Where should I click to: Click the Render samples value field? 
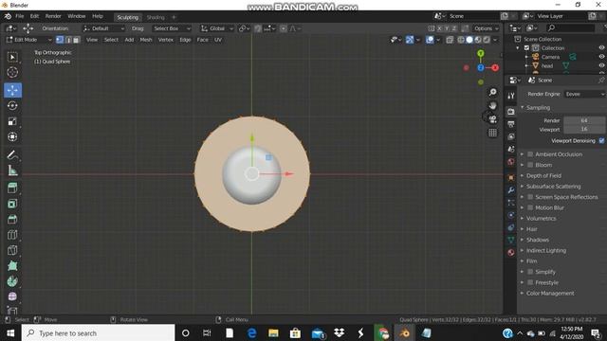click(x=584, y=120)
